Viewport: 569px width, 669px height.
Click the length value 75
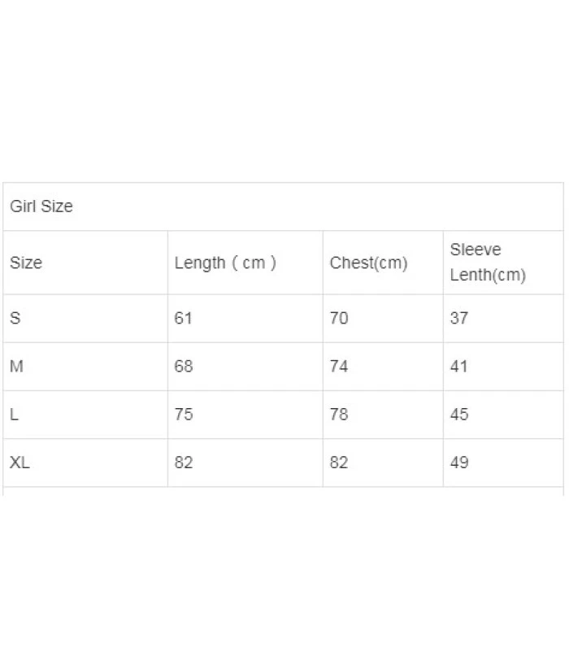coord(184,415)
